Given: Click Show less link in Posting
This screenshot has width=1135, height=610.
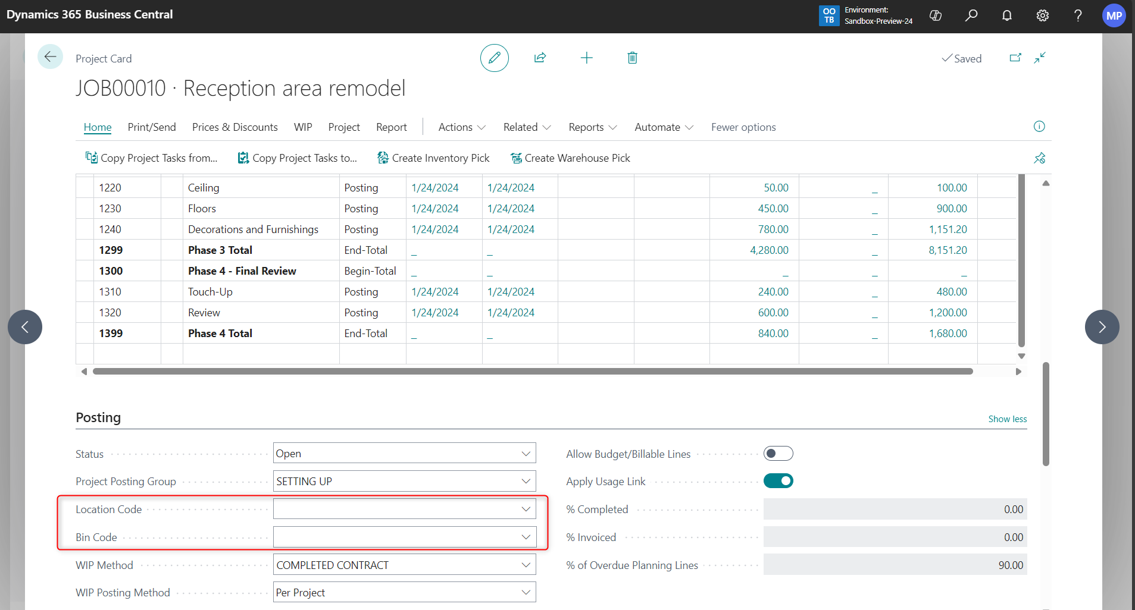Looking at the screenshot, I should pos(1007,419).
